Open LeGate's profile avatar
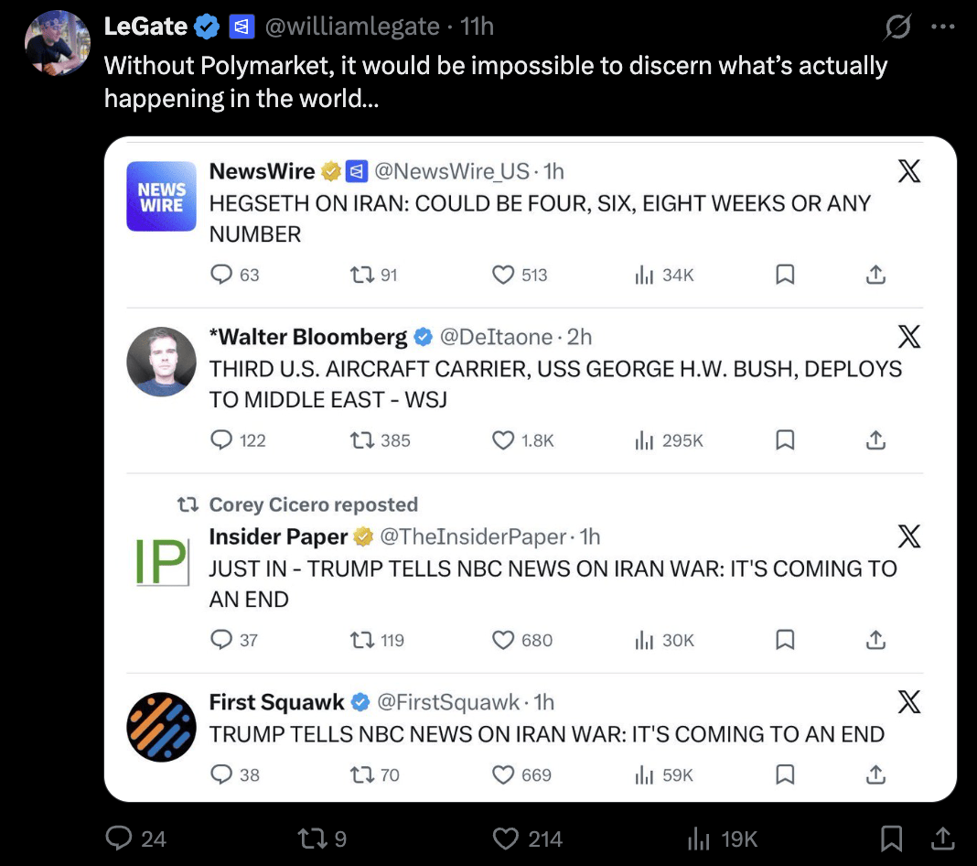Viewport: 977px width, 866px height. [57, 43]
